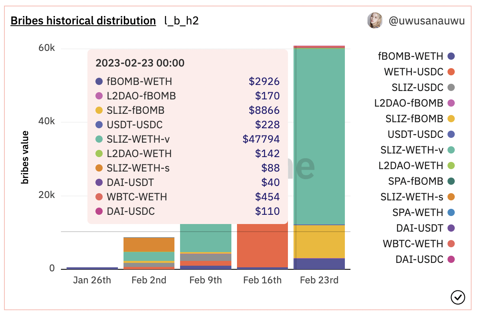Click the uwusanauwu profile avatar

pyautogui.click(x=375, y=20)
